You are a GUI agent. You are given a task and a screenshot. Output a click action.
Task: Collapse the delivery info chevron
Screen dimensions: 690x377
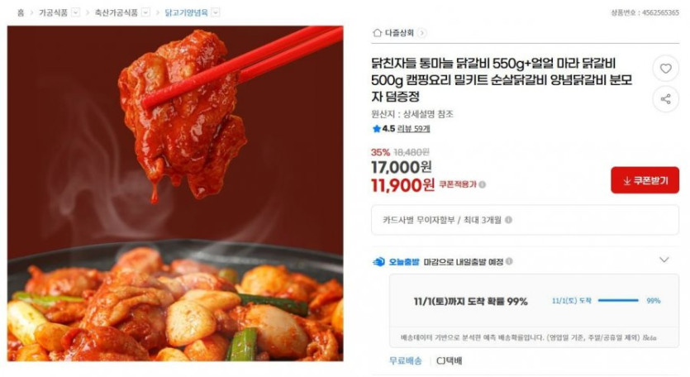click(x=664, y=260)
